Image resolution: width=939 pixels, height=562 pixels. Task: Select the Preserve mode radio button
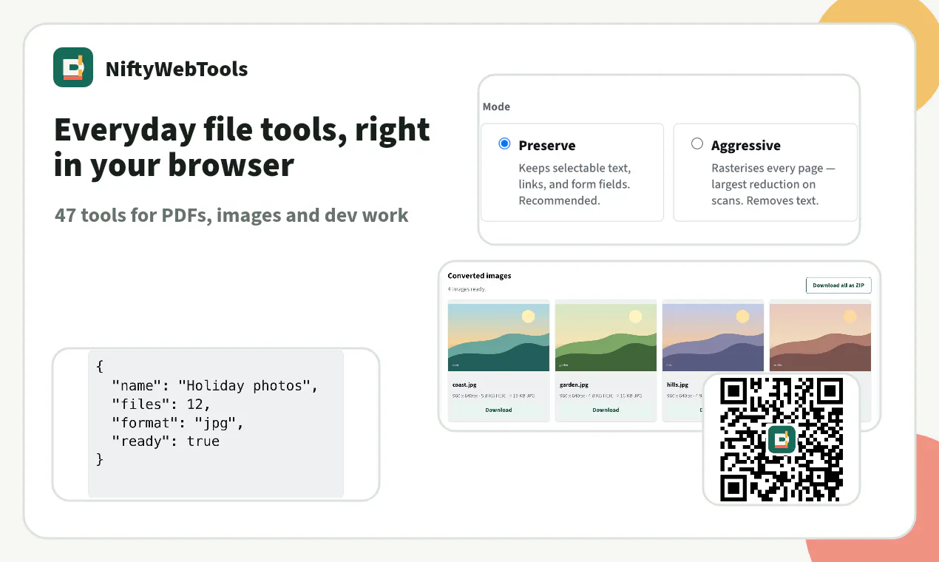[505, 143]
